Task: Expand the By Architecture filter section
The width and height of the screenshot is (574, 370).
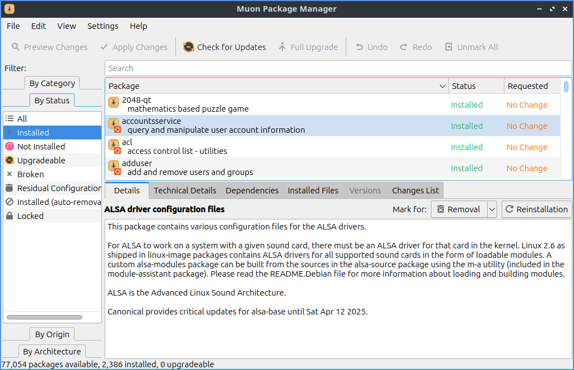Action: click(52, 352)
